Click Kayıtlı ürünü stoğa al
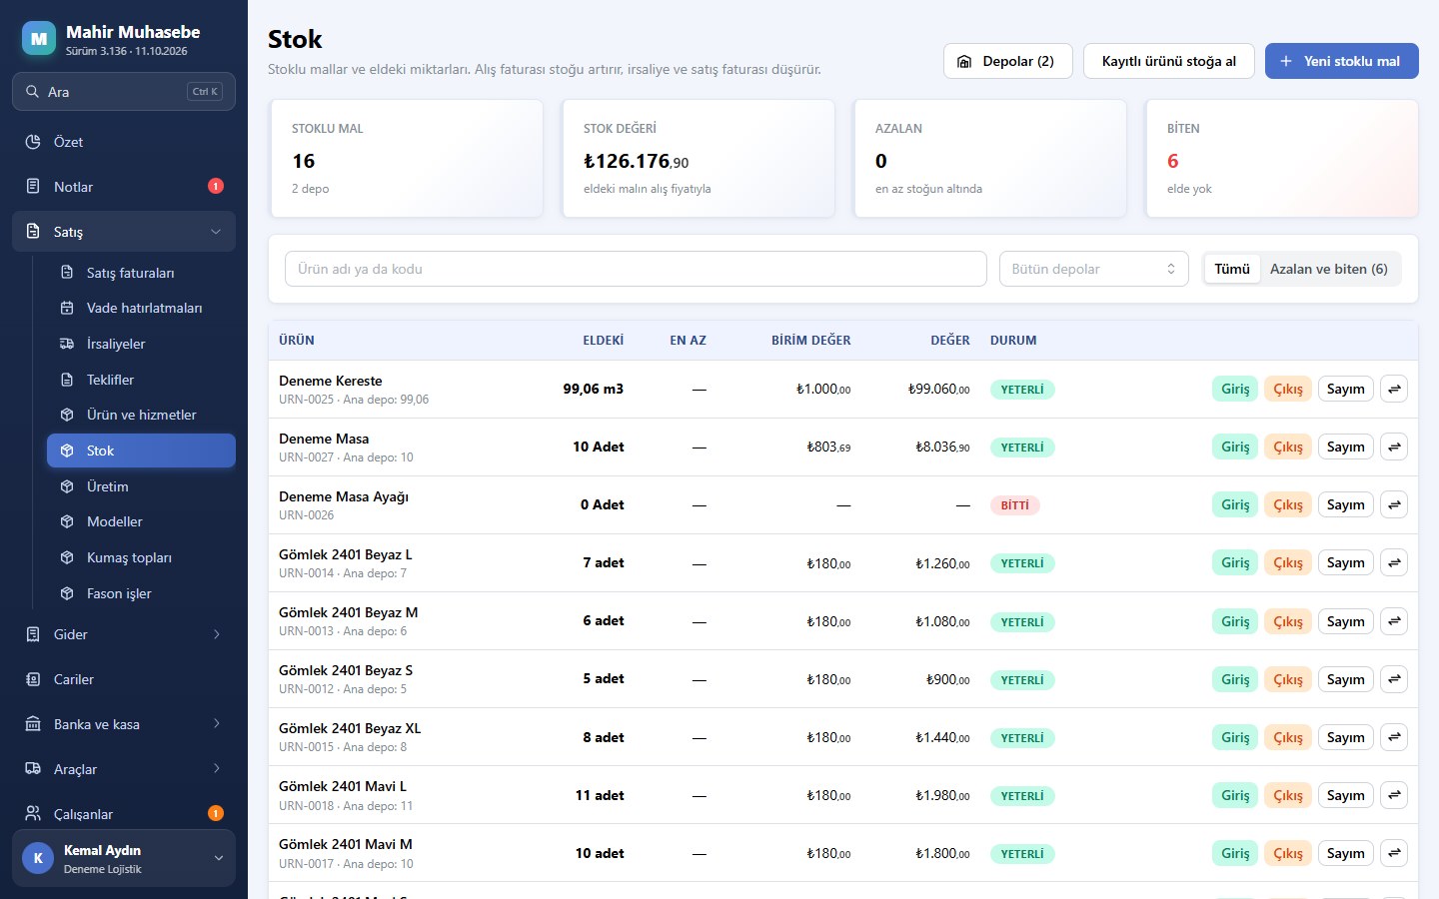The height and width of the screenshot is (899, 1439). tap(1169, 61)
